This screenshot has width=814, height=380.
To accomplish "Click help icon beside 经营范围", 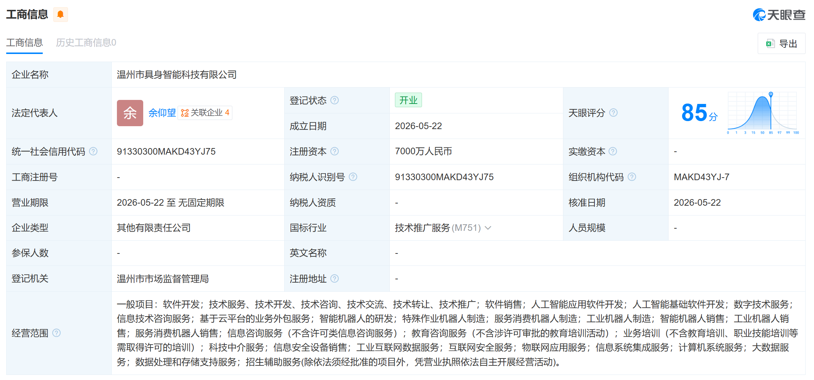I will 57,333.
